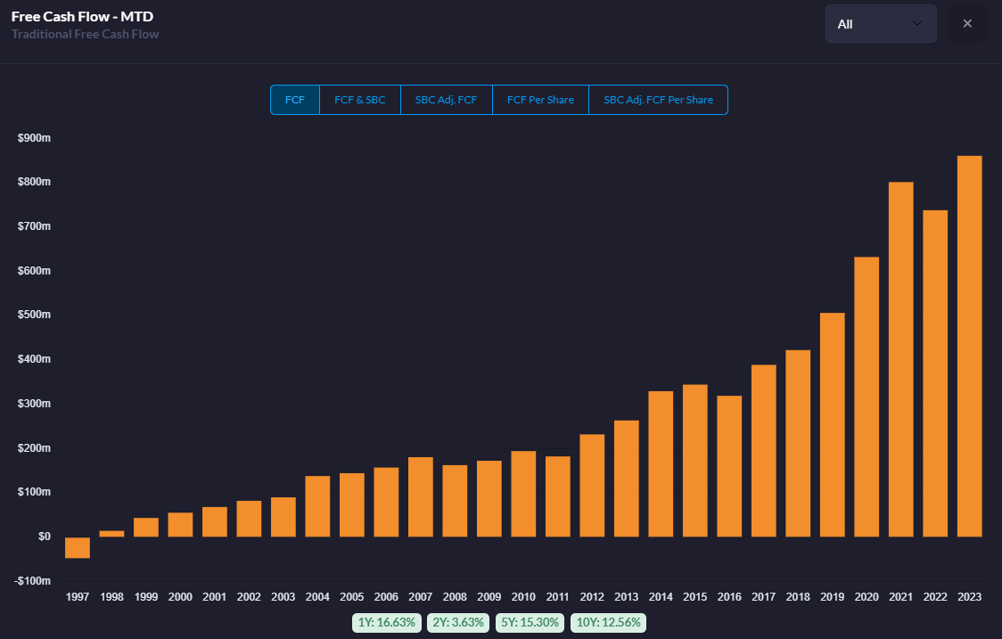Select the FCF tab
Viewport: 1002px width, 639px height.
pyautogui.click(x=295, y=100)
